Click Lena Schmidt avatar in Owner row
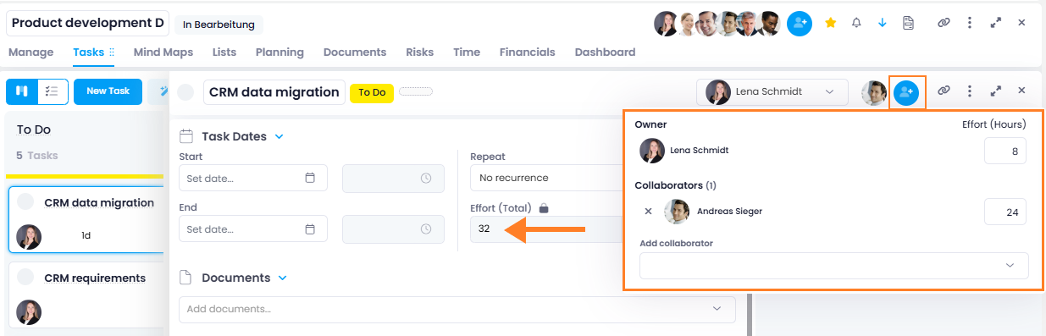The width and height of the screenshot is (1046, 336). click(652, 151)
